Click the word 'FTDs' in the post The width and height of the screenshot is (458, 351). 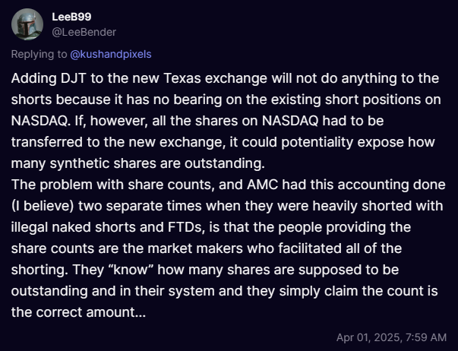coord(186,227)
